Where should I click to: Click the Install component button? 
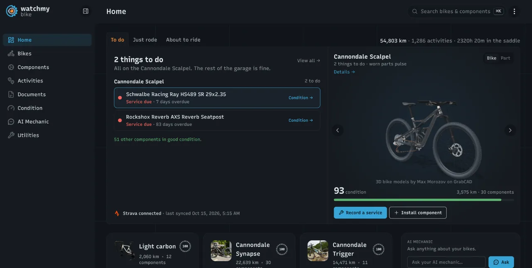[418, 212]
